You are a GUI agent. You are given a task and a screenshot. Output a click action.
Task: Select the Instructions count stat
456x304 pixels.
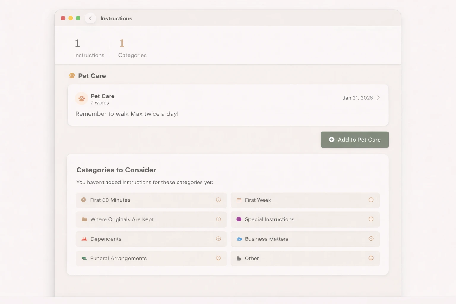click(x=89, y=48)
